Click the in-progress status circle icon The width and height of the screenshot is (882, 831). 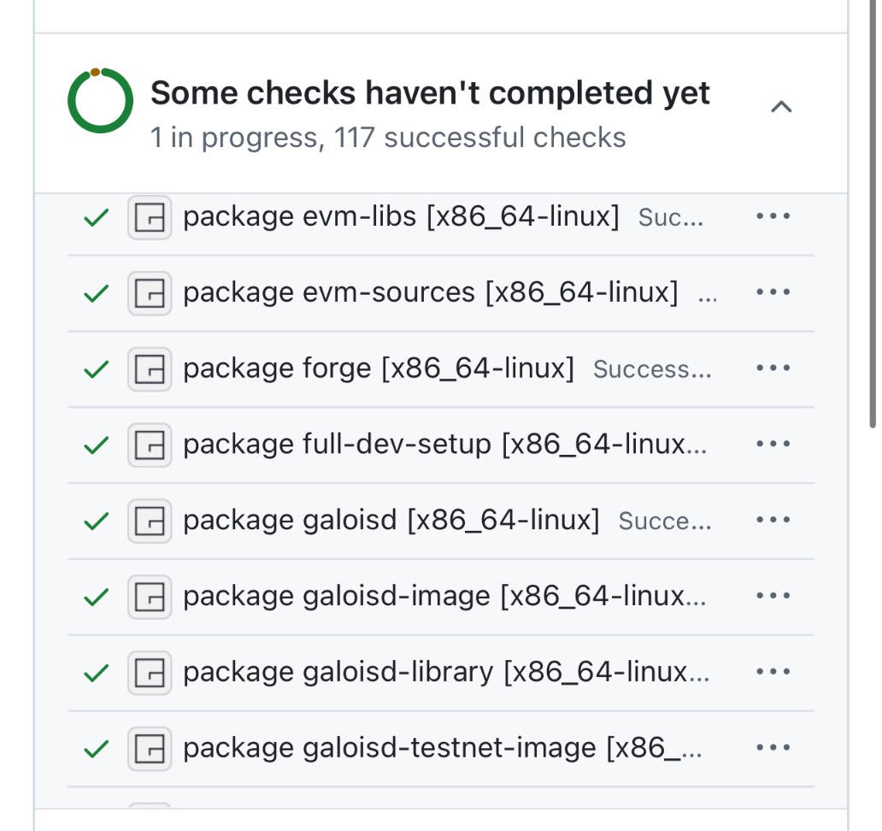pos(100,101)
